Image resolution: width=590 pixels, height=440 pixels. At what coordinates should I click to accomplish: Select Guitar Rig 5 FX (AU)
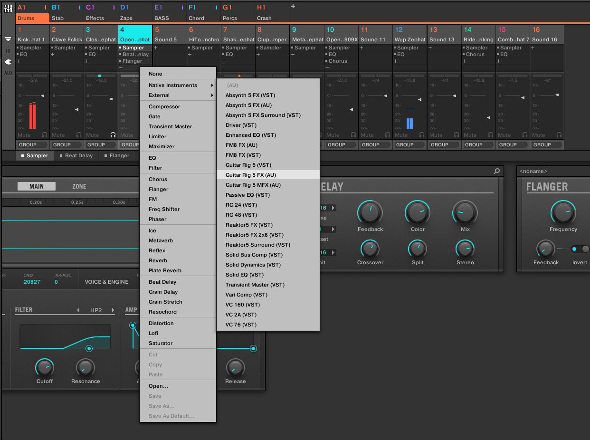[268, 175]
